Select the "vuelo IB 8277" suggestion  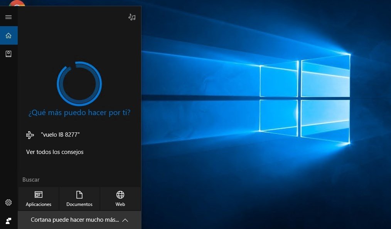point(60,135)
